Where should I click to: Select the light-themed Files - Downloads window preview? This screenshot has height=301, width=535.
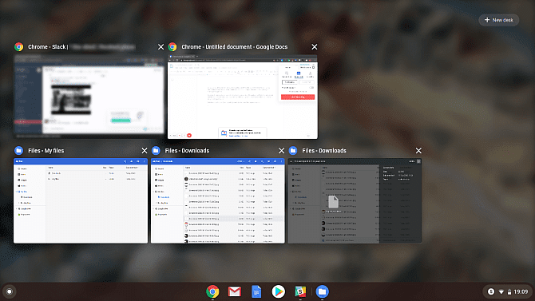tap(218, 200)
